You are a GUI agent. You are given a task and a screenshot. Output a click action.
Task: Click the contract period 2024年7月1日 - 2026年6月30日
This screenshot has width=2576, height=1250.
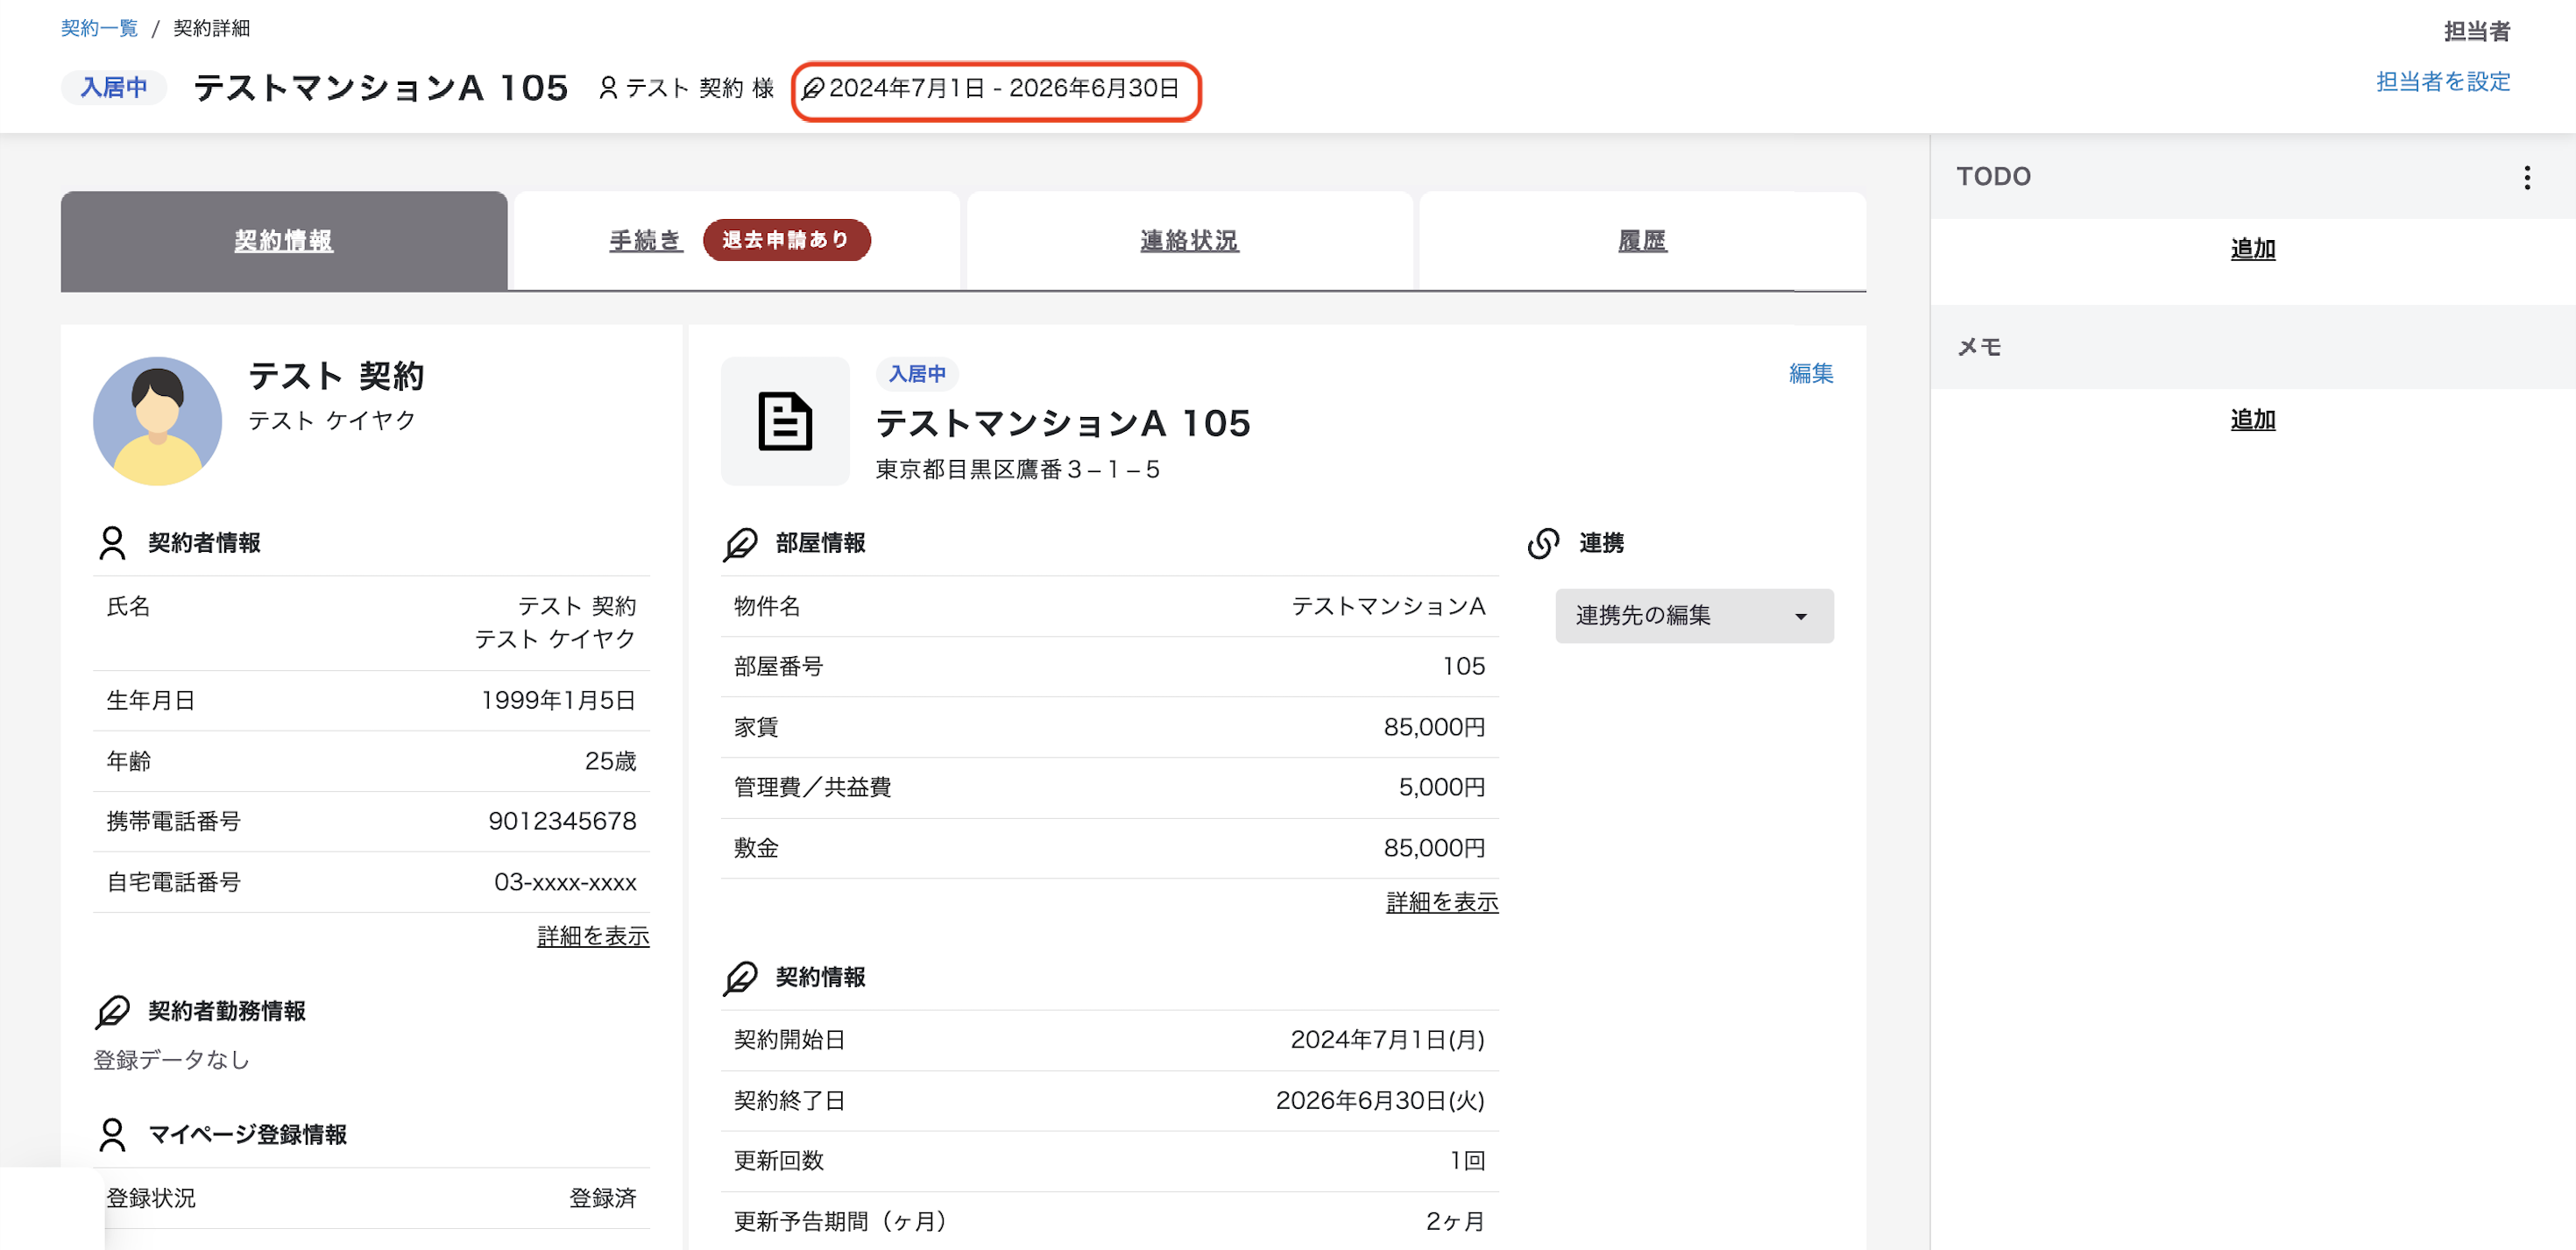[x=1004, y=88]
